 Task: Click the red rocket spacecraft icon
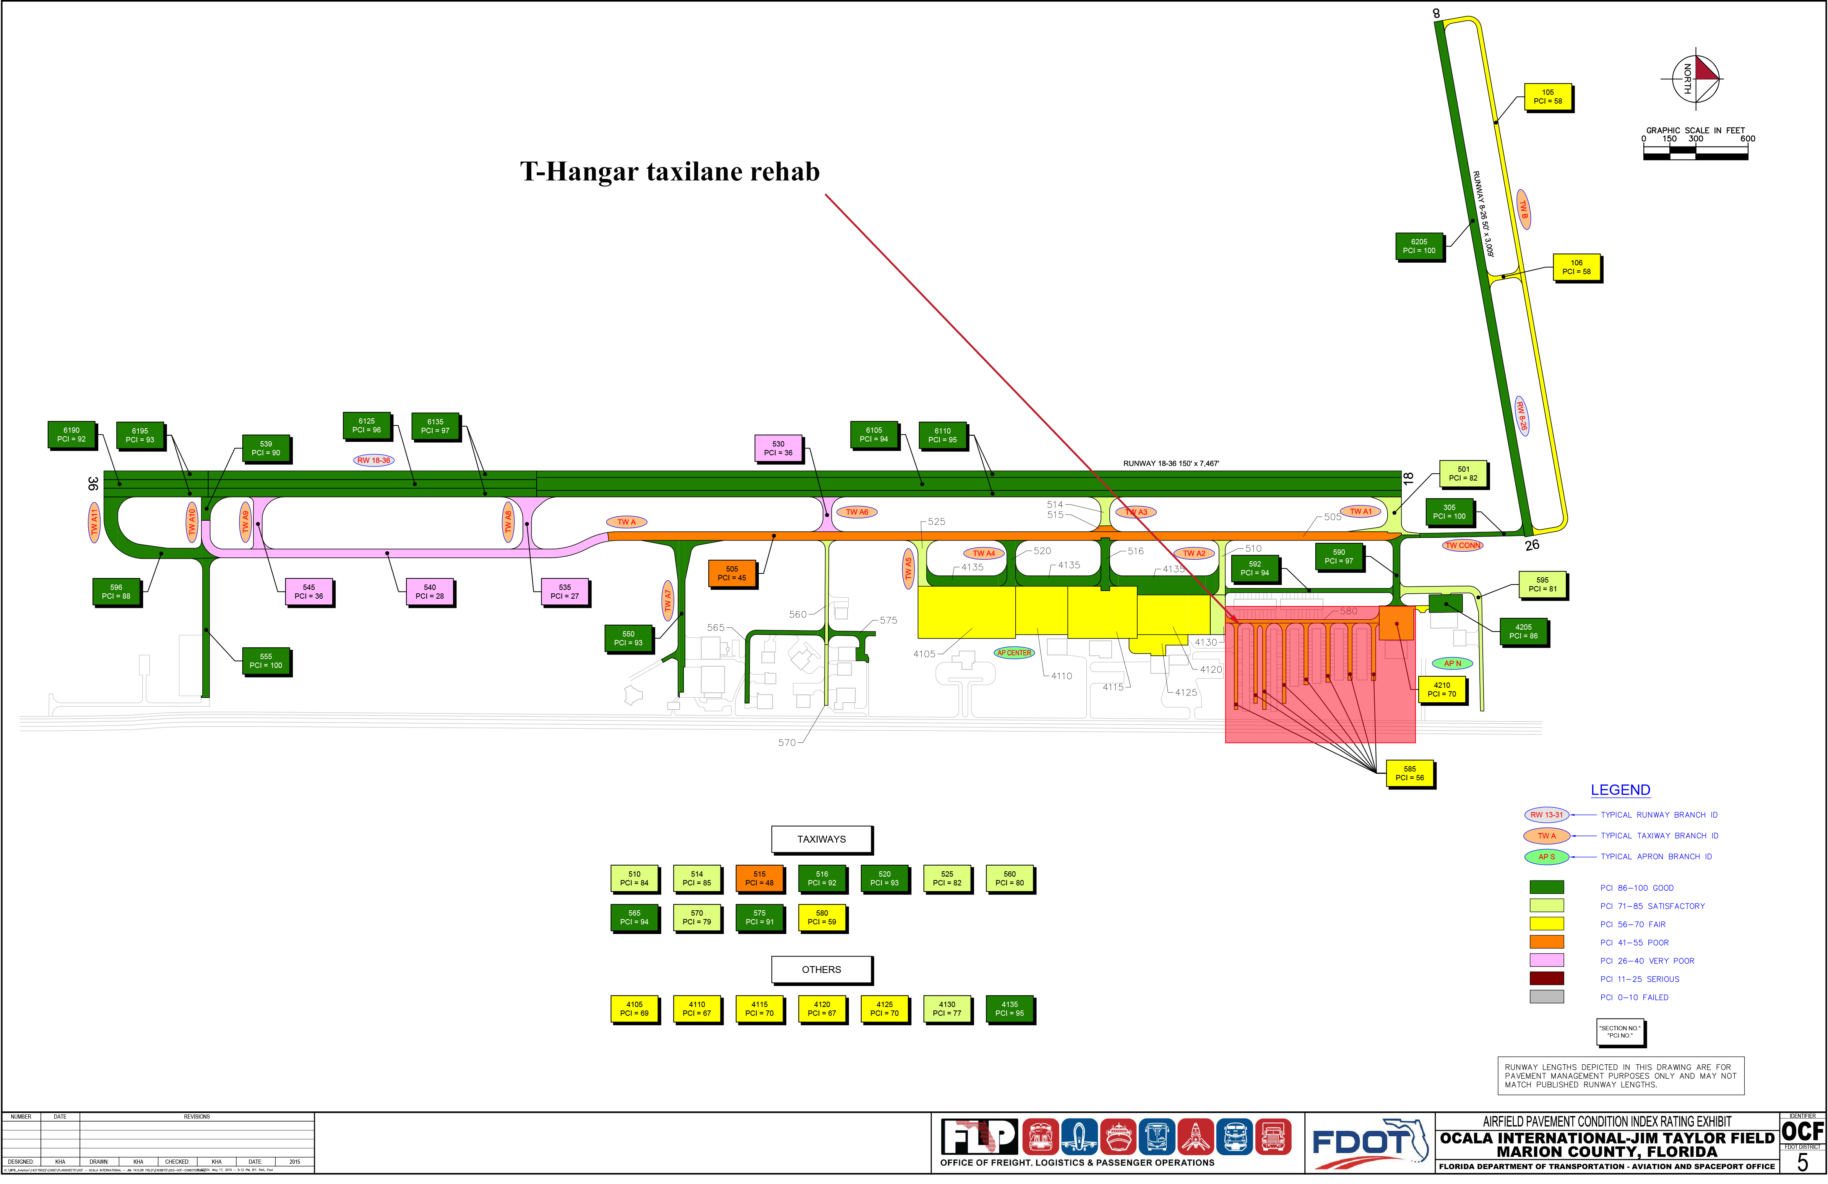pyautogui.click(x=1195, y=1136)
